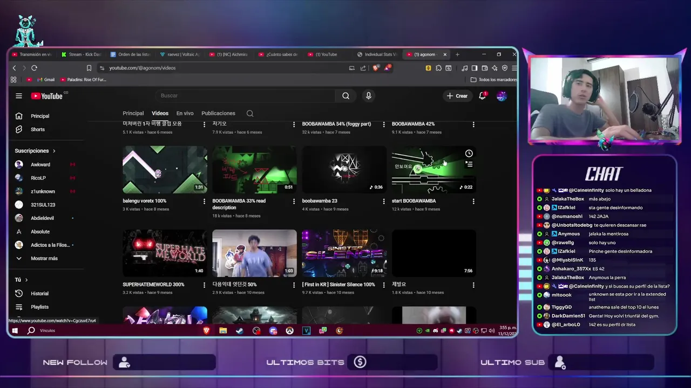This screenshot has width=691, height=388.
Task: Open the browser extensions puzzle icon
Action: coord(438,68)
